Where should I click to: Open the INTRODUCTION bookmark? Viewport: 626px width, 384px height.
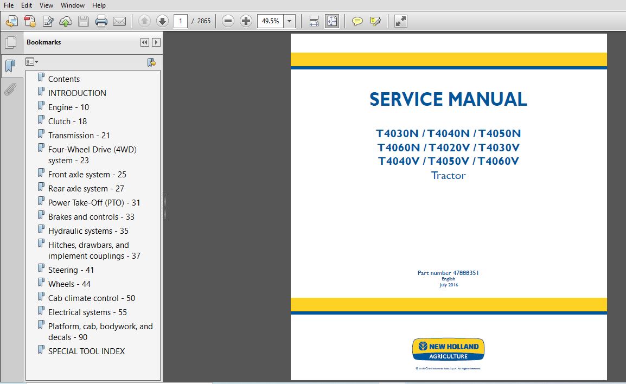click(77, 93)
